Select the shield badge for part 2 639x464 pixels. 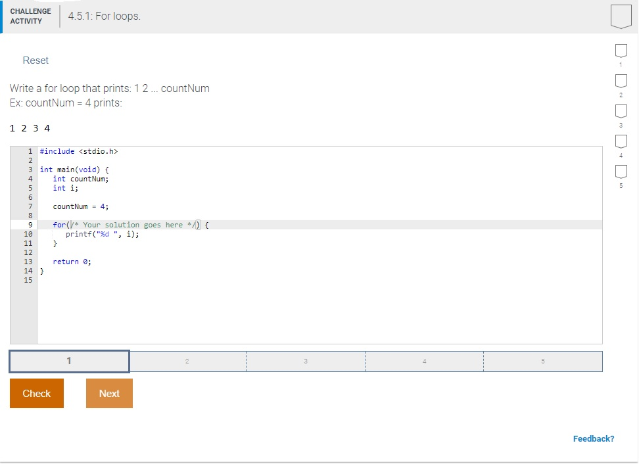tap(621, 81)
